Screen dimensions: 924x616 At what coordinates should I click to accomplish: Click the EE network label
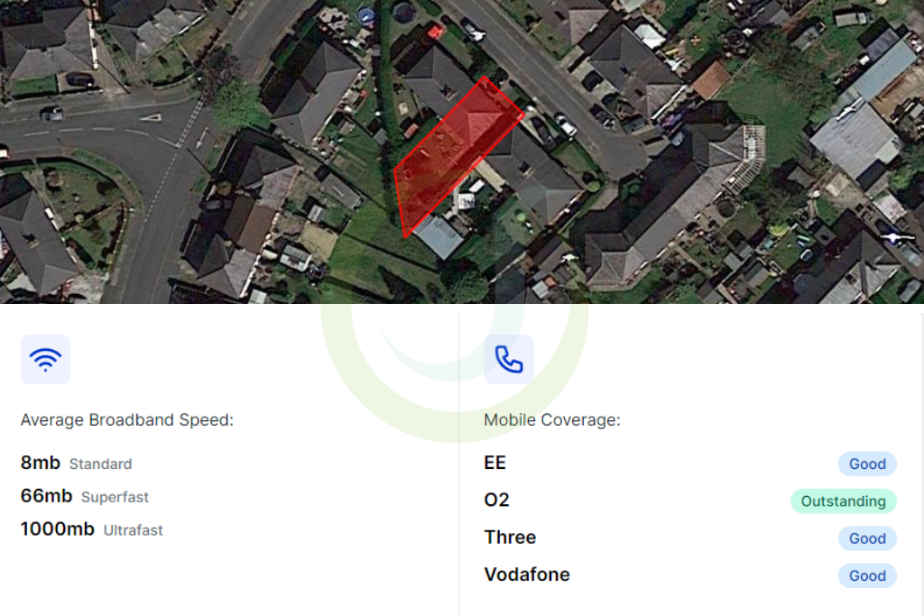[x=495, y=463]
